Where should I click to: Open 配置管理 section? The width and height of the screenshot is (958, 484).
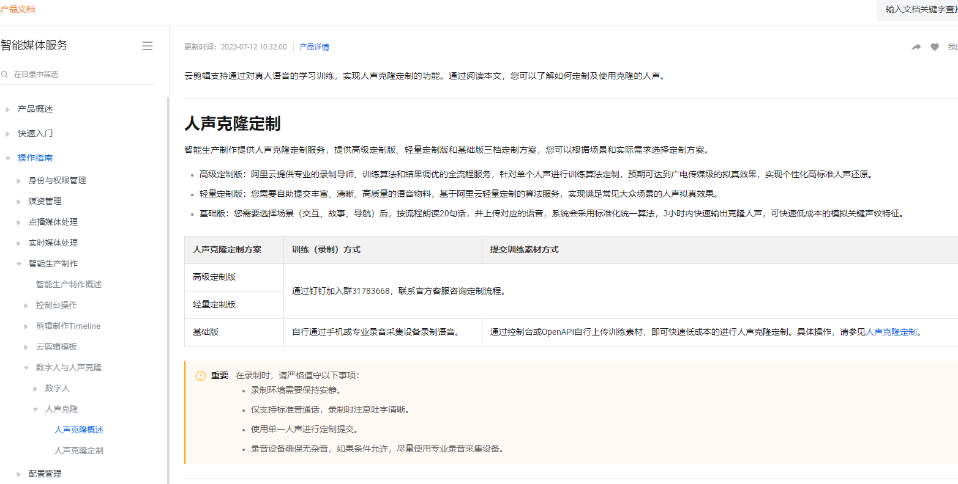pos(45,474)
